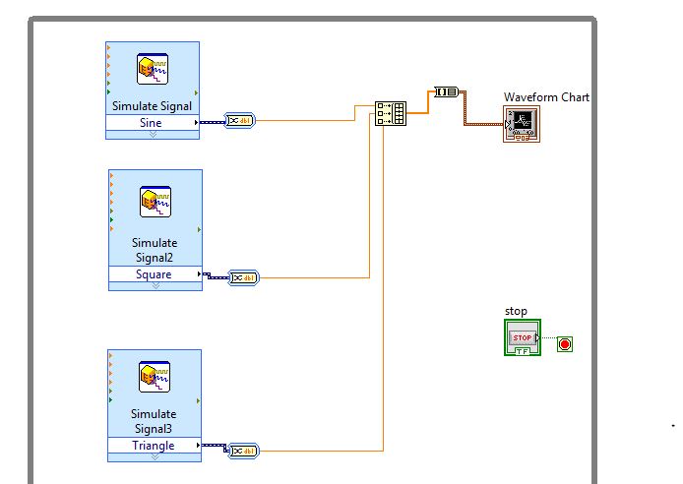
Task: Expand the Simulate Signal bottom chevron
Action: (x=153, y=135)
